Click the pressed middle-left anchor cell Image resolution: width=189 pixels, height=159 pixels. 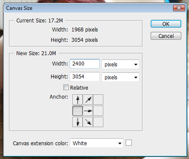pos(77,111)
